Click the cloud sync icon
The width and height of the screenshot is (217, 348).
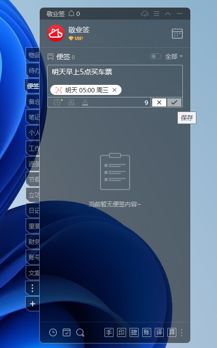click(x=145, y=14)
